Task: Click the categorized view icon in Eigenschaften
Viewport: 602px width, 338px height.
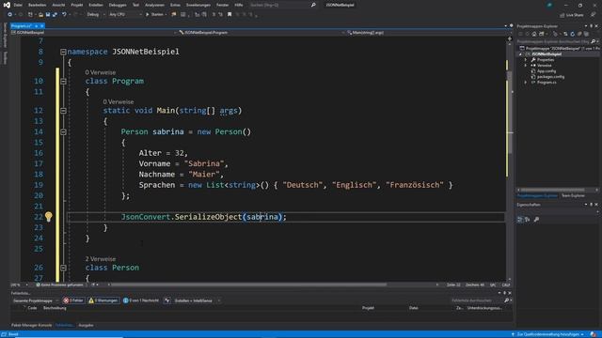Action: click(520, 220)
